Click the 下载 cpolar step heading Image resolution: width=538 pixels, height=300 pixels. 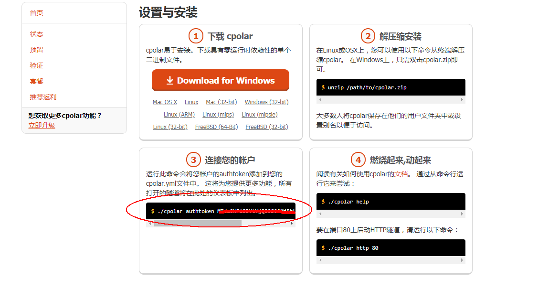230,36
